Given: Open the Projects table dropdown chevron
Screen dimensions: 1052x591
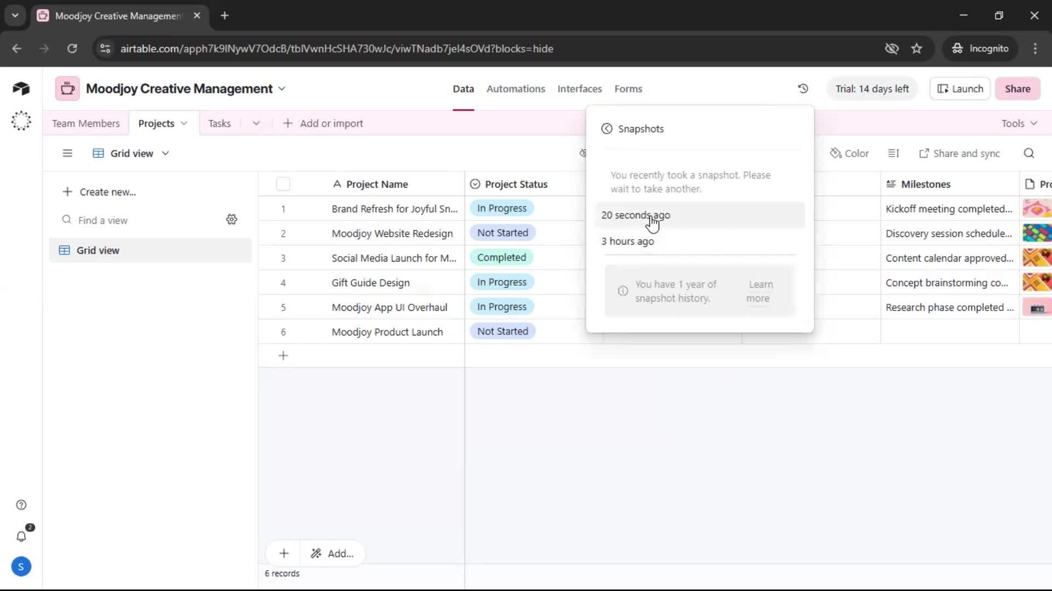Looking at the screenshot, I should [x=184, y=123].
